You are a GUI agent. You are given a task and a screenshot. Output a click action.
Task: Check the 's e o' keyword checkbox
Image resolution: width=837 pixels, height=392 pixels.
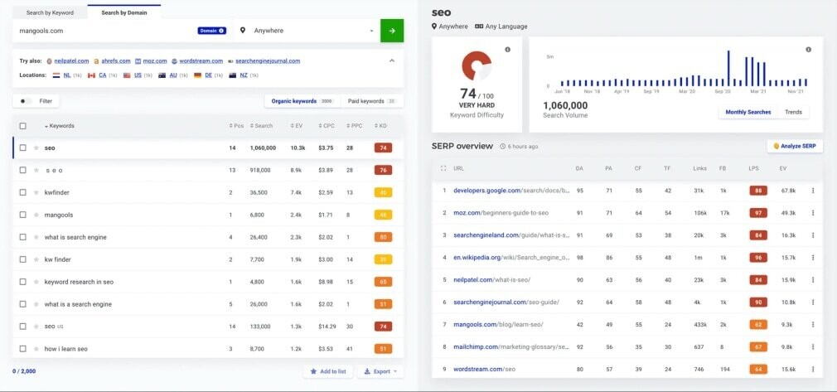tap(23, 170)
